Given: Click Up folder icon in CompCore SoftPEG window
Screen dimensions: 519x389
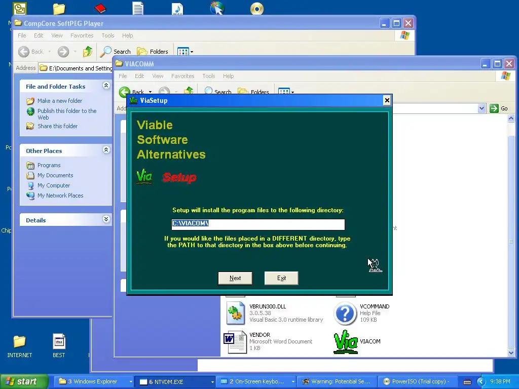Looking at the screenshot, I should tap(88, 52).
